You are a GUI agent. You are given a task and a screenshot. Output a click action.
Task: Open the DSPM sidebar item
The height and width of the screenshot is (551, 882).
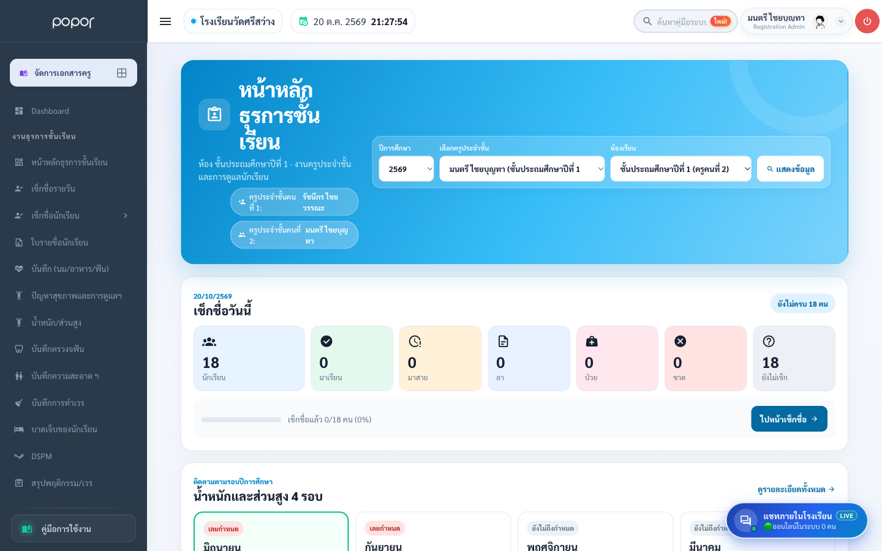73,456
